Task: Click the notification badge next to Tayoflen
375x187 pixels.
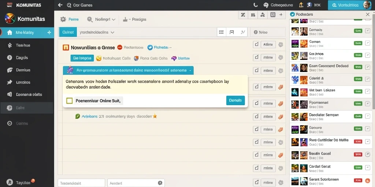Action: click(x=33, y=180)
